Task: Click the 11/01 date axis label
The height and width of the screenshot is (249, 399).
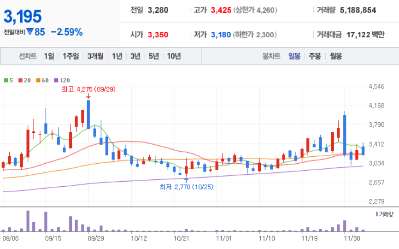Action: pos(224,238)
